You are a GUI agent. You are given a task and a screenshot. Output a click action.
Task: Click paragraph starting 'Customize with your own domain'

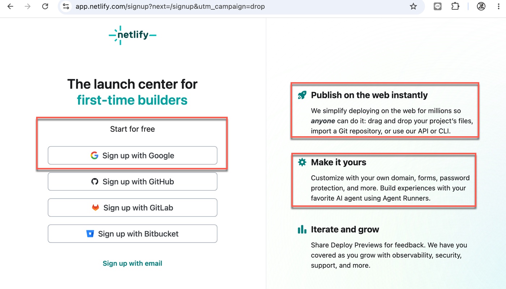point(390,188)
